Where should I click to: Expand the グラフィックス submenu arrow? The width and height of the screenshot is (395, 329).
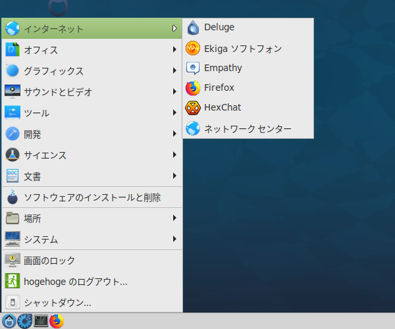[x=174, y=70]
